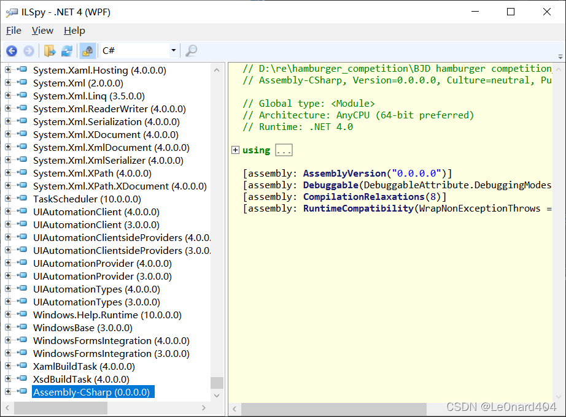Click the RuntimeCompatibility attribute link
Viewport: 566px width, 417px height.
point(359,208)
